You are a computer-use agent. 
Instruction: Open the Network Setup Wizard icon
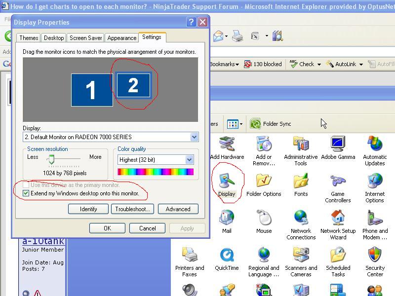click(338, 225)
